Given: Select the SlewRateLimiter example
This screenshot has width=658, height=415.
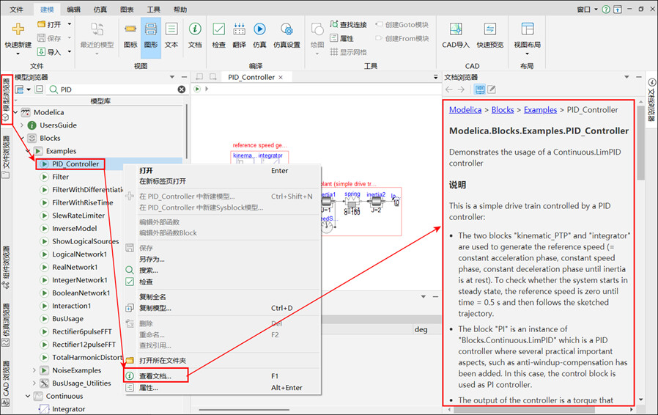Looking at the screenshot, I should (78, 216).
